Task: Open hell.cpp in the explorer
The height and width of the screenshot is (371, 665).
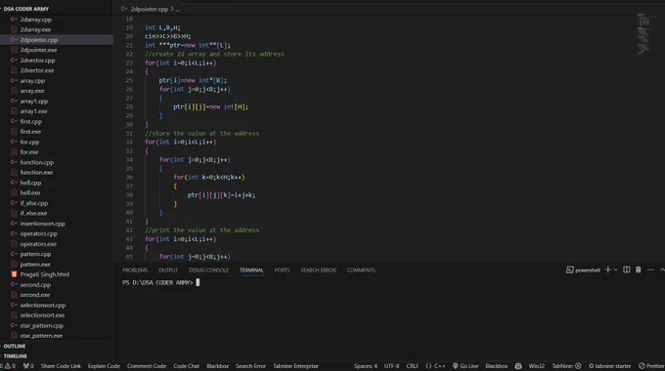Action: [x=30, y=183]
